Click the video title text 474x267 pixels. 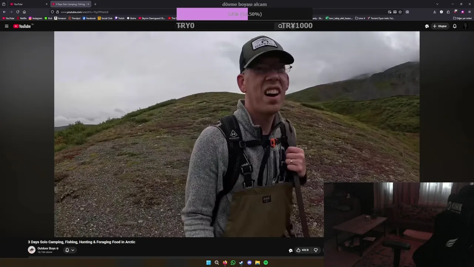81,242
